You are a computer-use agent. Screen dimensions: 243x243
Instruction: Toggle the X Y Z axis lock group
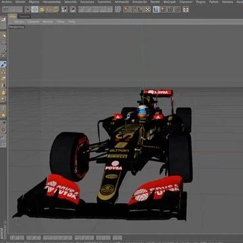point(95,9)
